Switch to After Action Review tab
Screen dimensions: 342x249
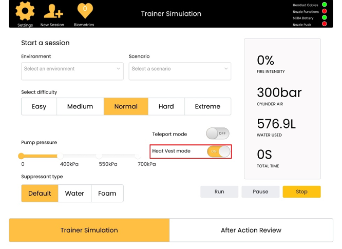coord(251,230)
